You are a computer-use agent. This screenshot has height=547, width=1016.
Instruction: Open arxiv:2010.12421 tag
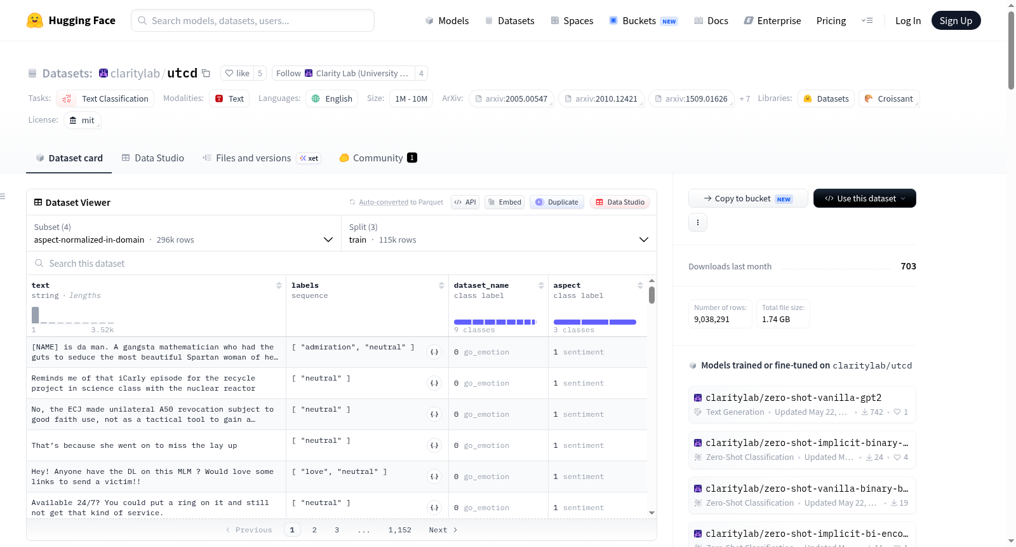601,98
